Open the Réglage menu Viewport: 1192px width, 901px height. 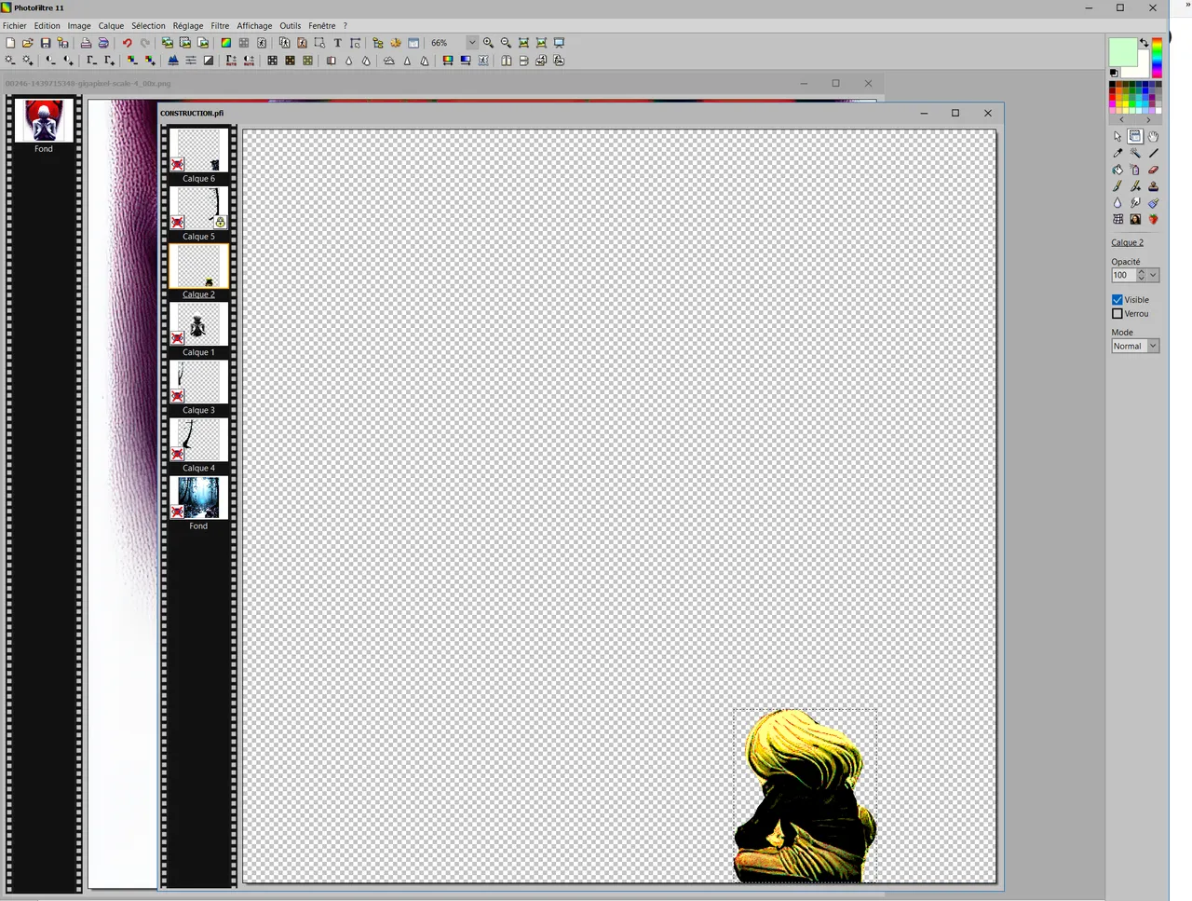(x=188, y=26)
